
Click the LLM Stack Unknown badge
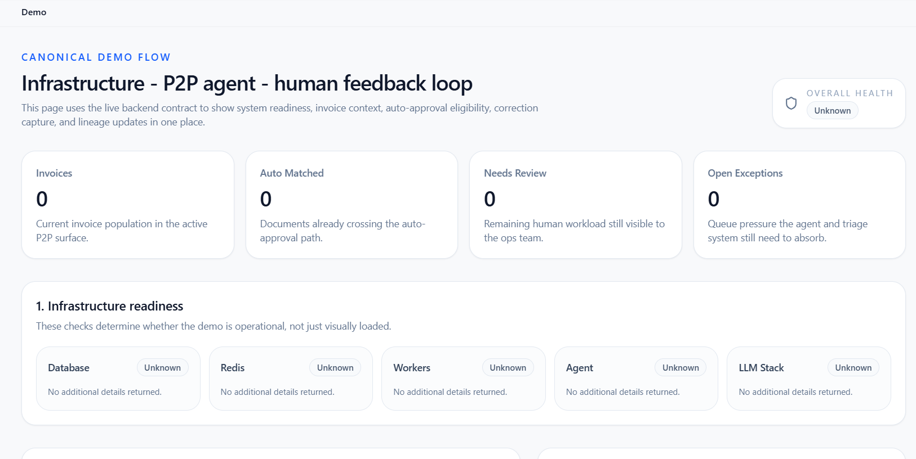pos(853,368)
